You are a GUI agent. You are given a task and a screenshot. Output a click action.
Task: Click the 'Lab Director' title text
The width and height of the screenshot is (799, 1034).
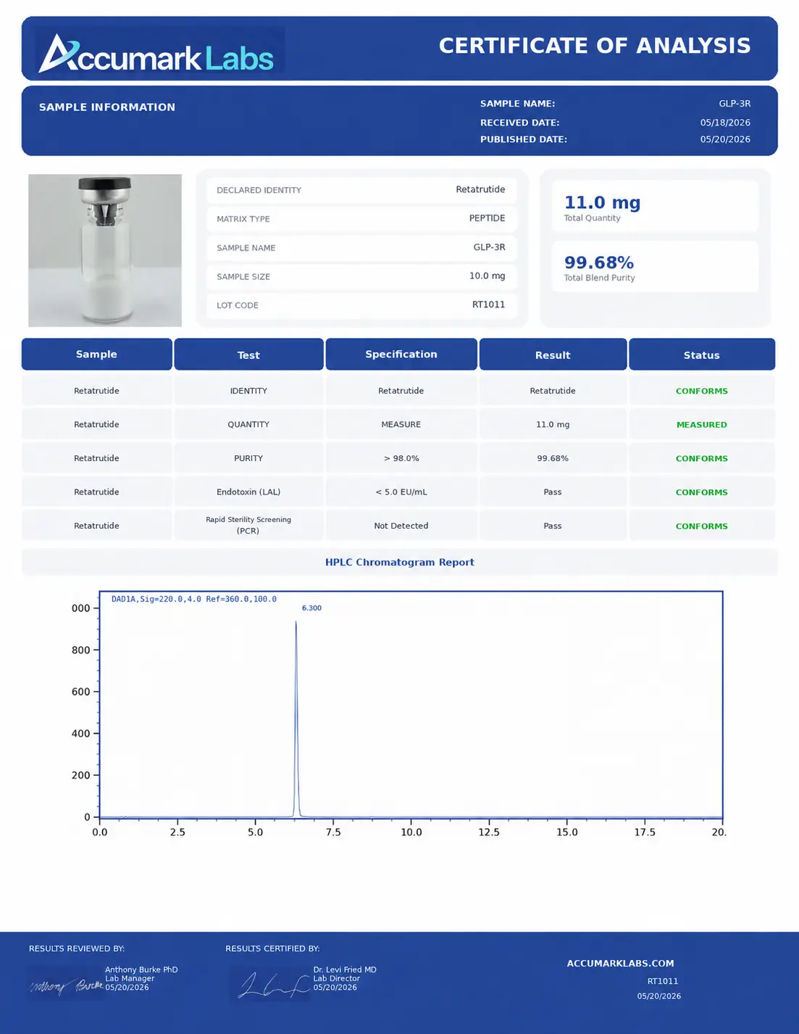tap(337, 978)
